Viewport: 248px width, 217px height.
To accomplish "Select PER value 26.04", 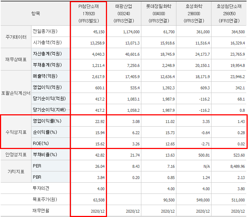I will click(100, 166).
